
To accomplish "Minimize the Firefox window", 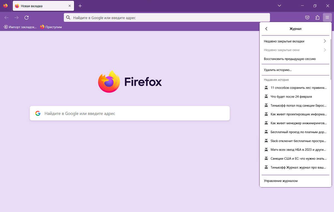I will pos(303,6).
